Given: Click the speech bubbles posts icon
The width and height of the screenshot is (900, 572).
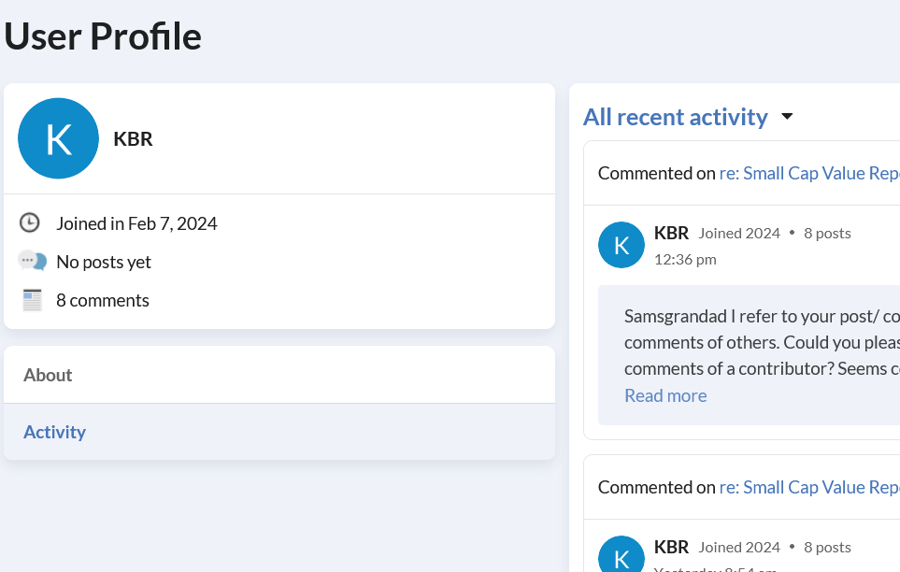Looking at the screenshot, I should pos(32,261).
